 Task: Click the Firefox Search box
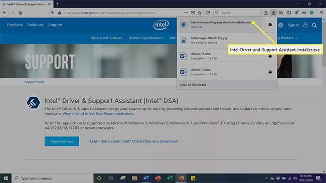[x=237, y=13]
